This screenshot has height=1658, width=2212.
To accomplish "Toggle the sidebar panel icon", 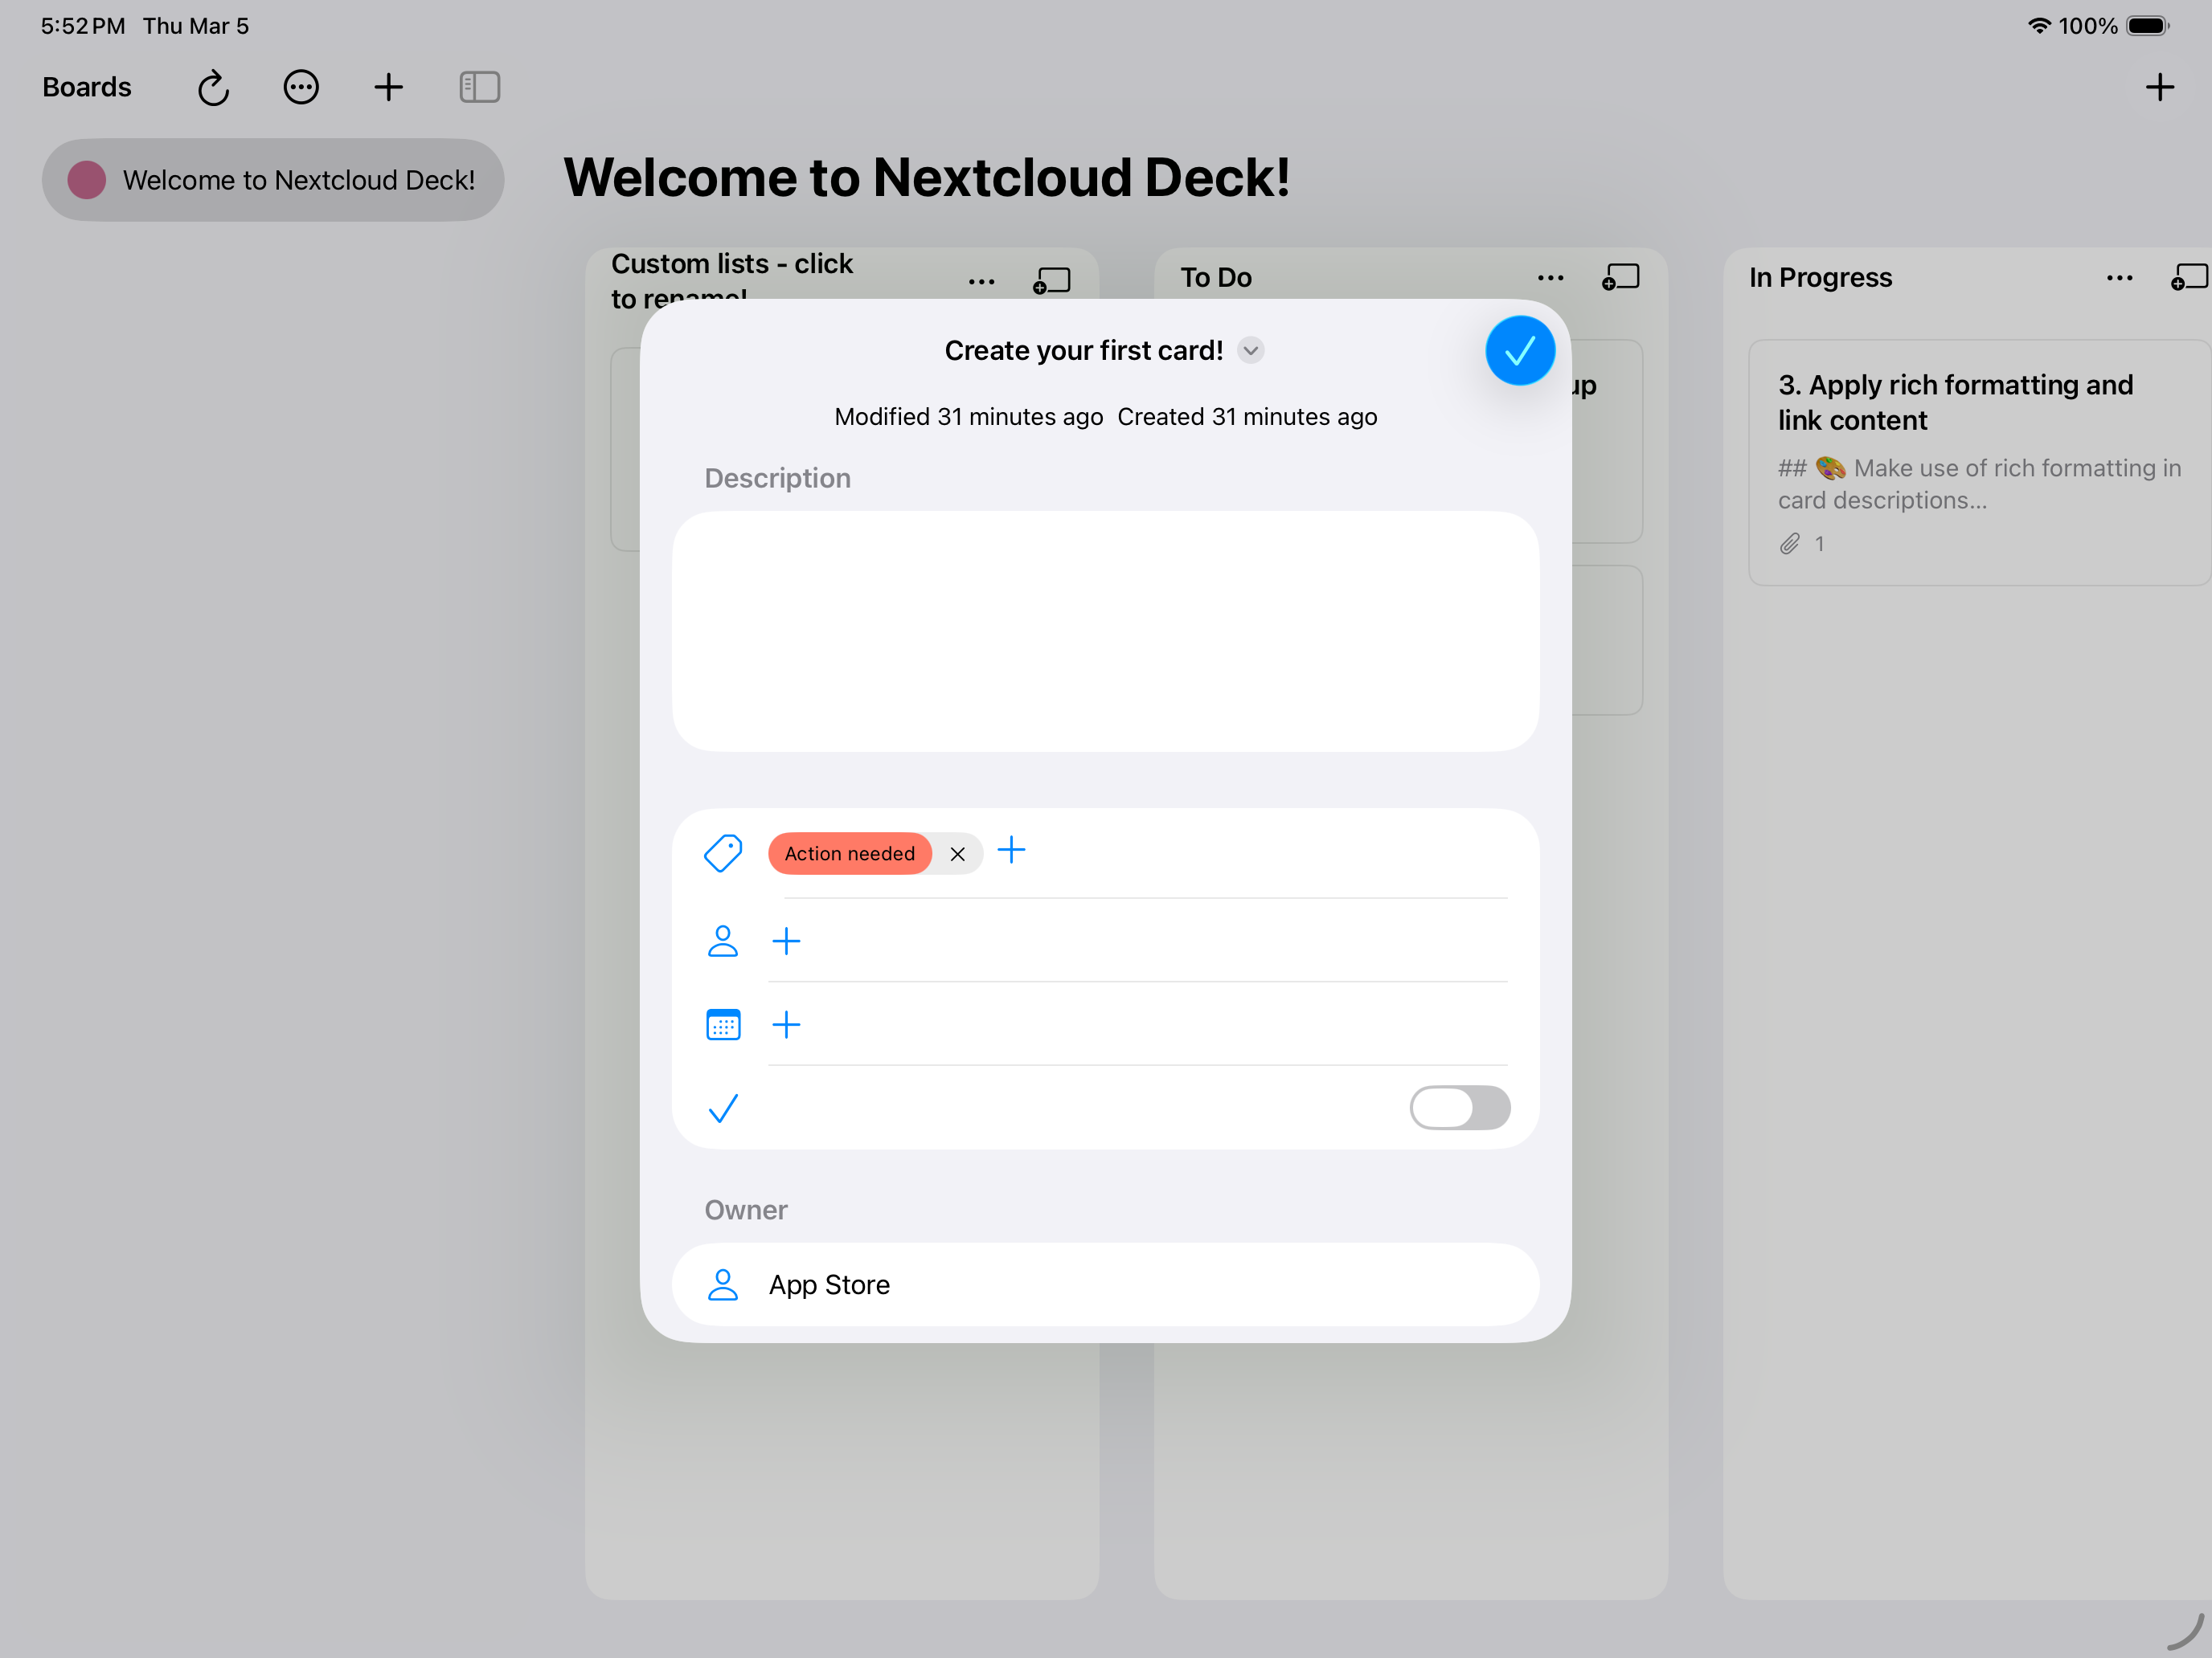I will click(x=479, y=88).
